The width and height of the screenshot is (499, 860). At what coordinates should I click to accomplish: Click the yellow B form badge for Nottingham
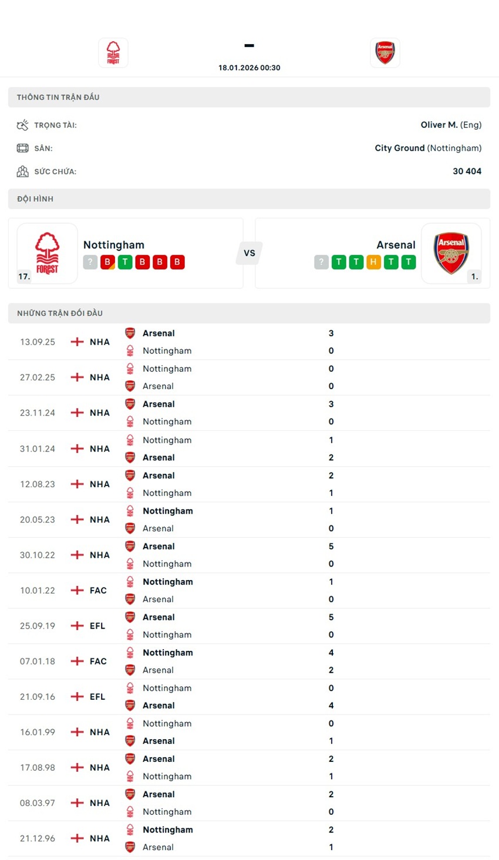(x=107, y=262)
